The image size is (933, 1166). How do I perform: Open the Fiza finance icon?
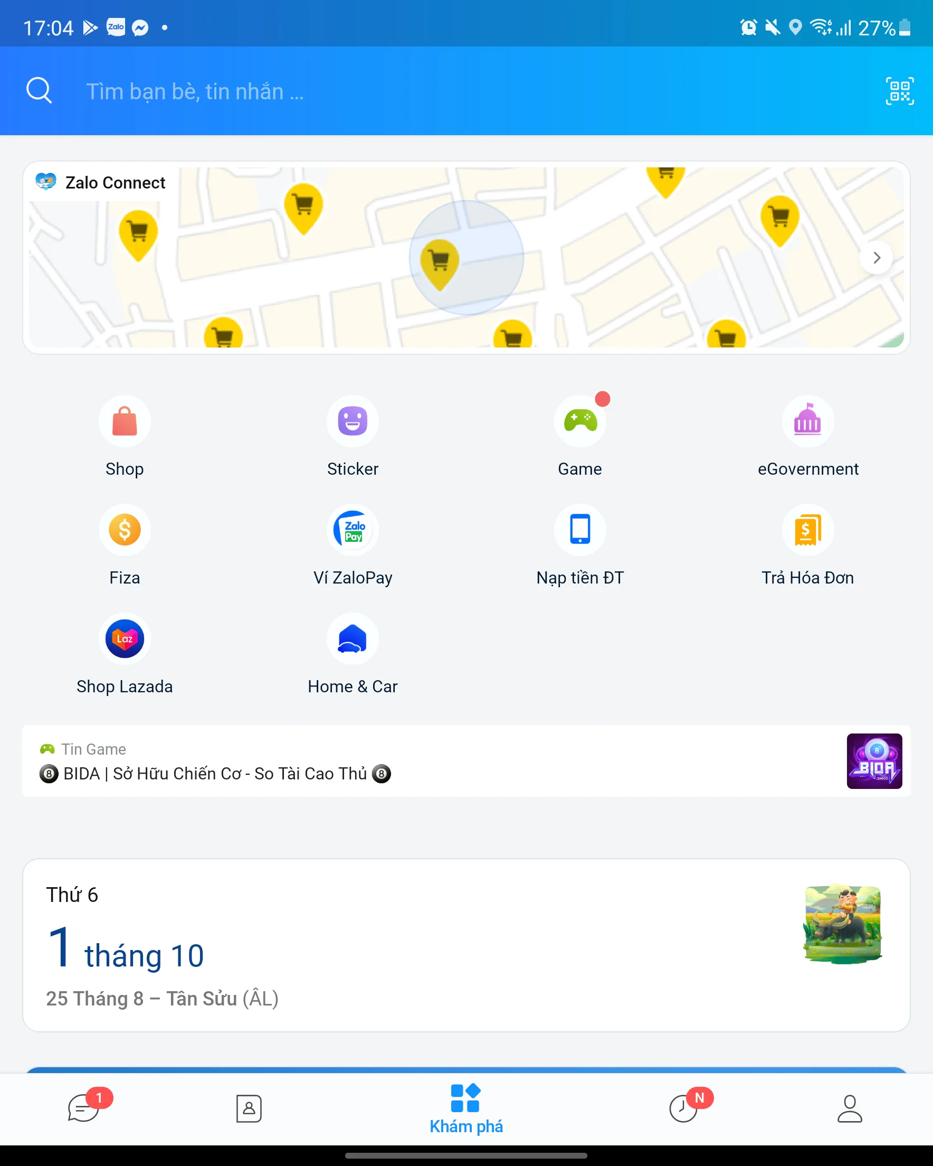click(125, 530)
